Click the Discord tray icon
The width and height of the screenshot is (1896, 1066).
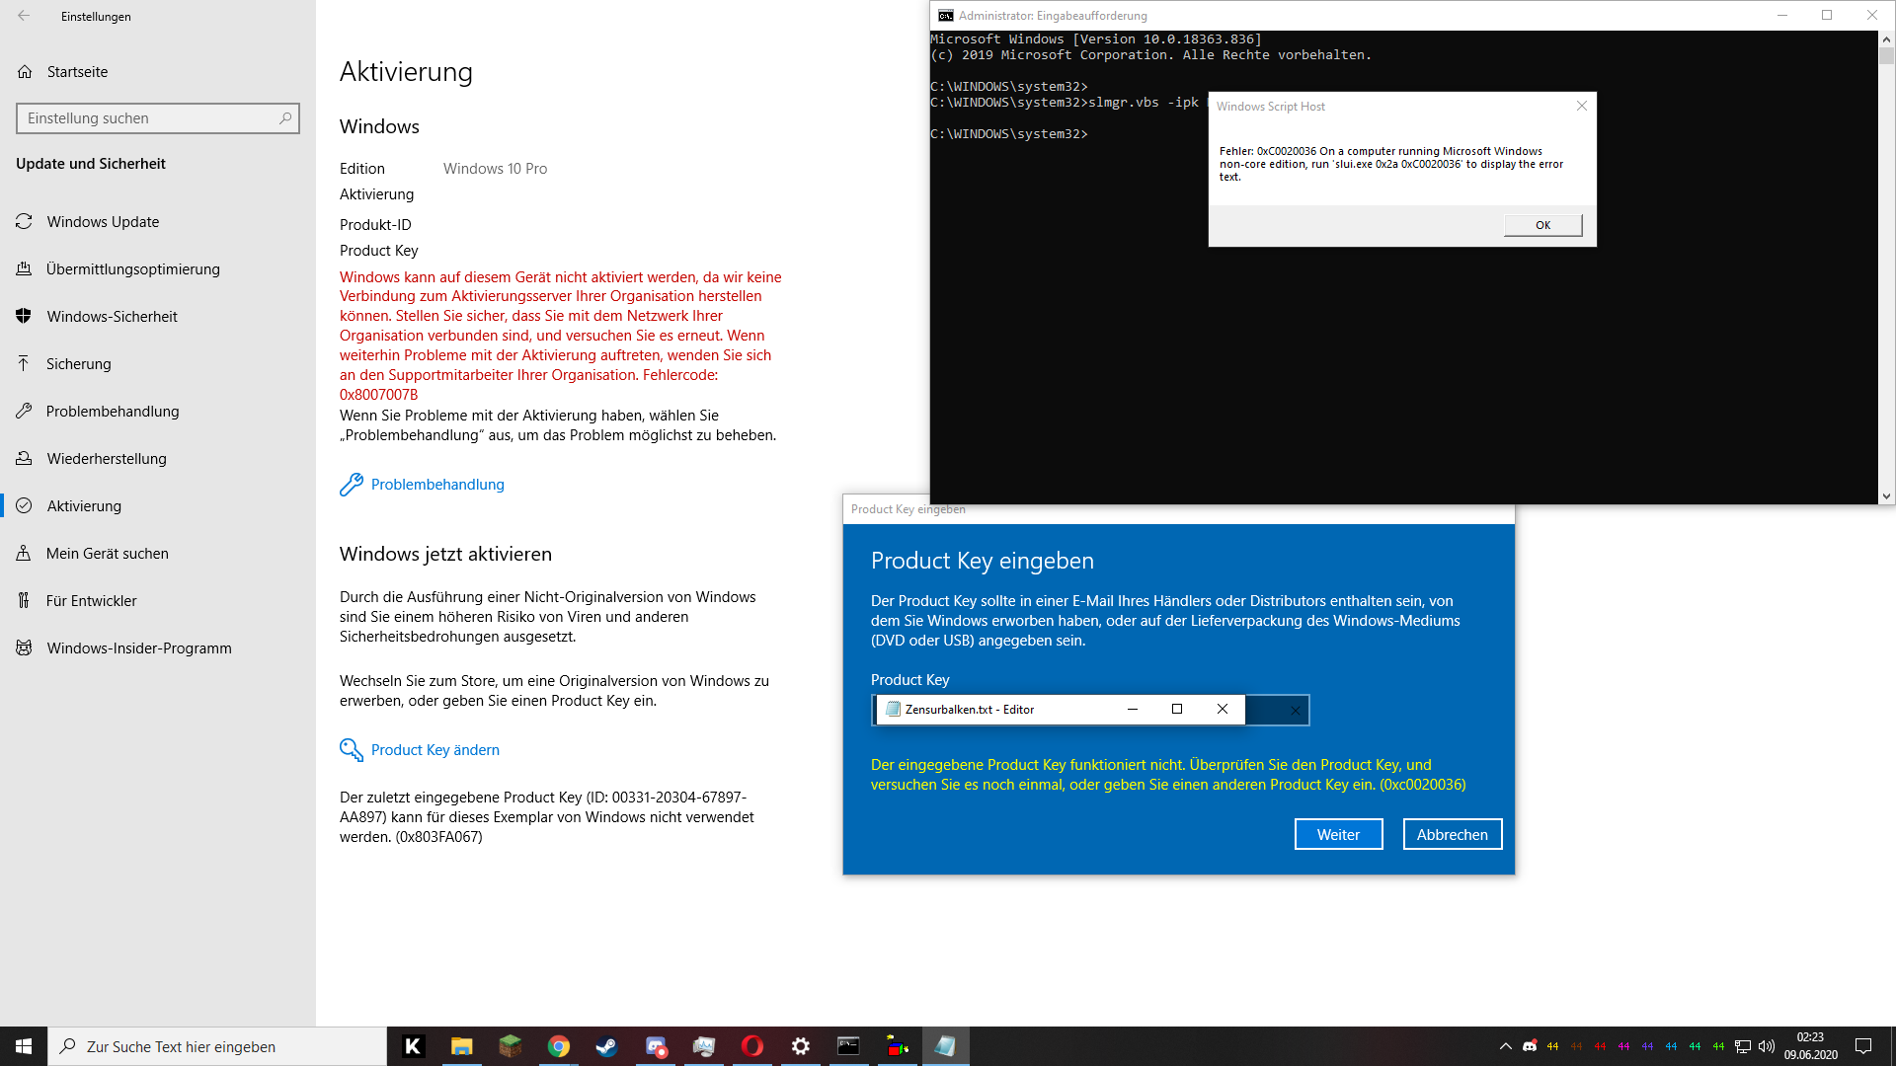[x=1530, y=1046]
